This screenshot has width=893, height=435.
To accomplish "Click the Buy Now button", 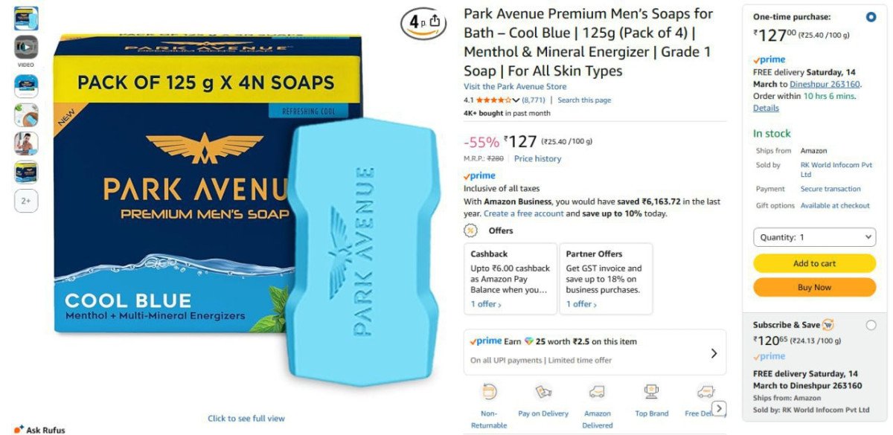I will [815, 287].
